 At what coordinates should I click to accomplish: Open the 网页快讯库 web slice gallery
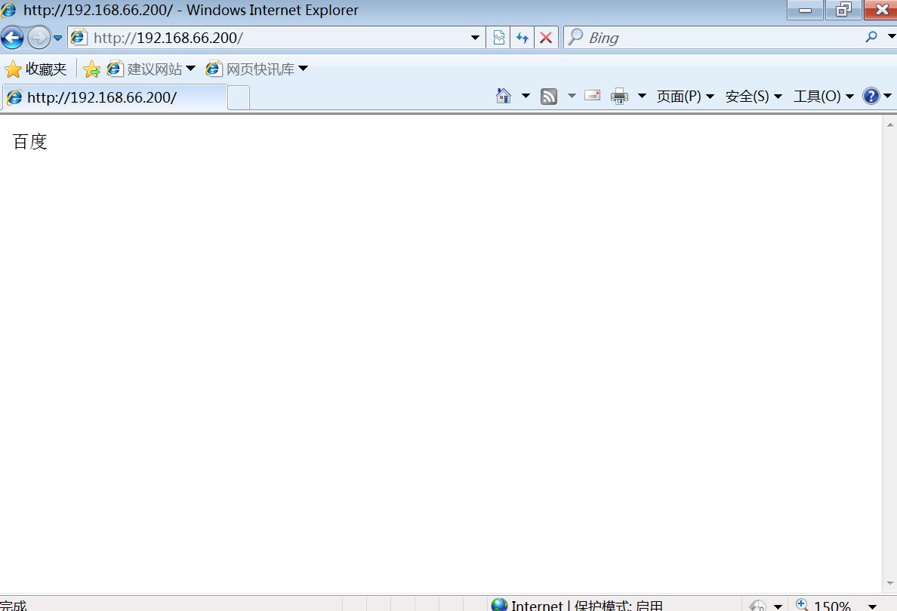257,69
